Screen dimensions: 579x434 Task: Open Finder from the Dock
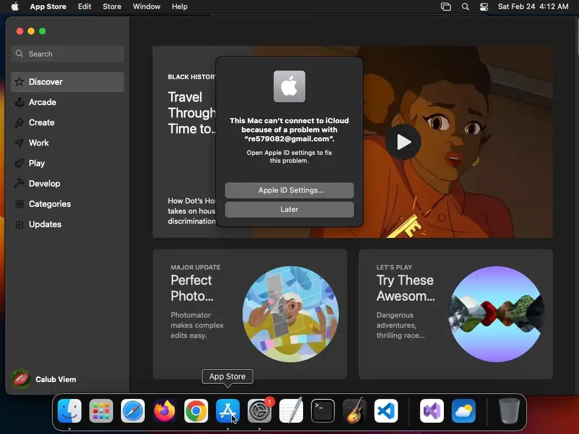[70, 411]
